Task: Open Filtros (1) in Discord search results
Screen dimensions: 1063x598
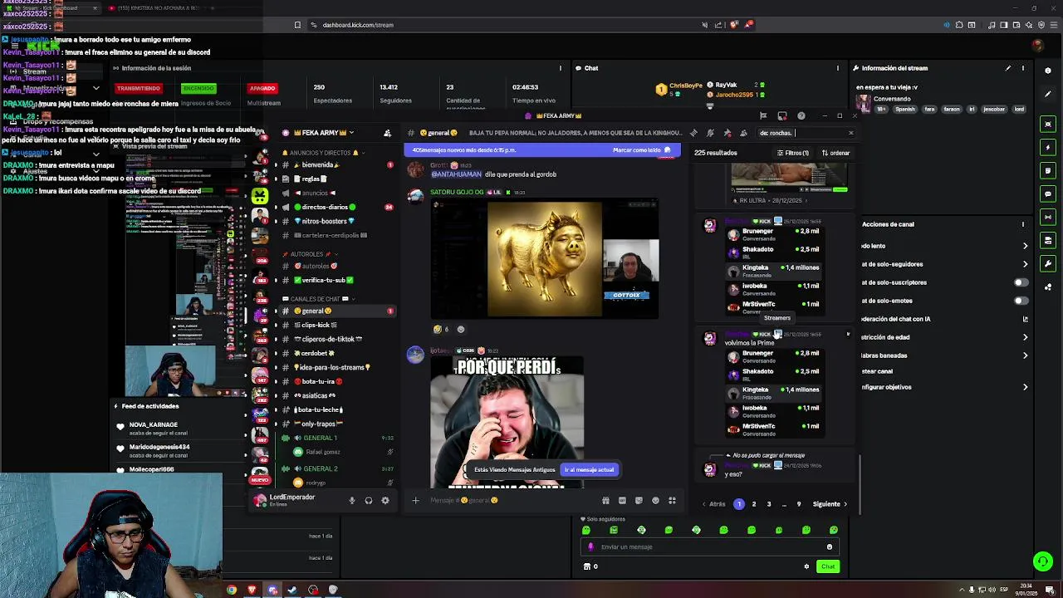Action: pos(793,153)
